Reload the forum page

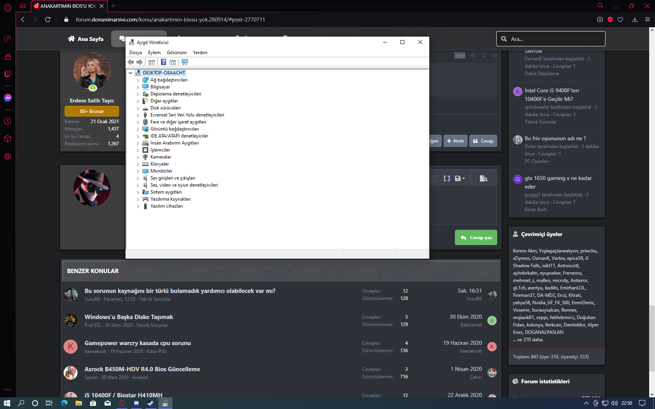pyautogui.click(x=48, y=19)
